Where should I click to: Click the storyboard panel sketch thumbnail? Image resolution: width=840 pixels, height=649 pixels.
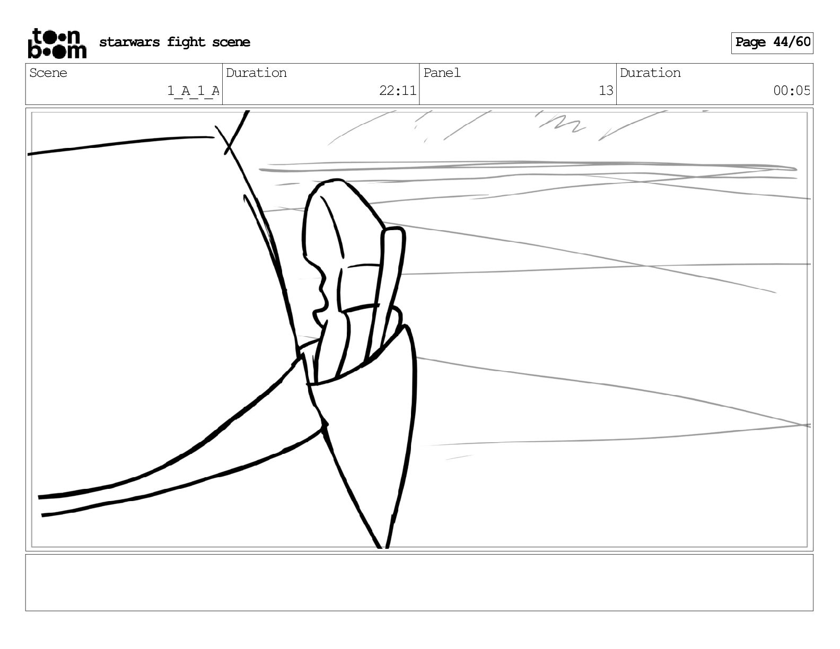(x=419, y=329)
